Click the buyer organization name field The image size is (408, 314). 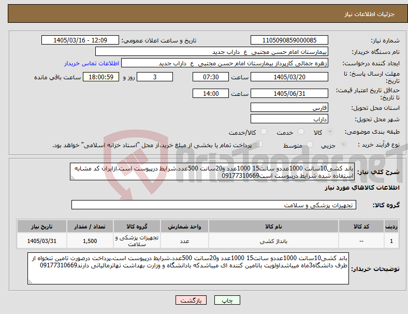(212, 51)
